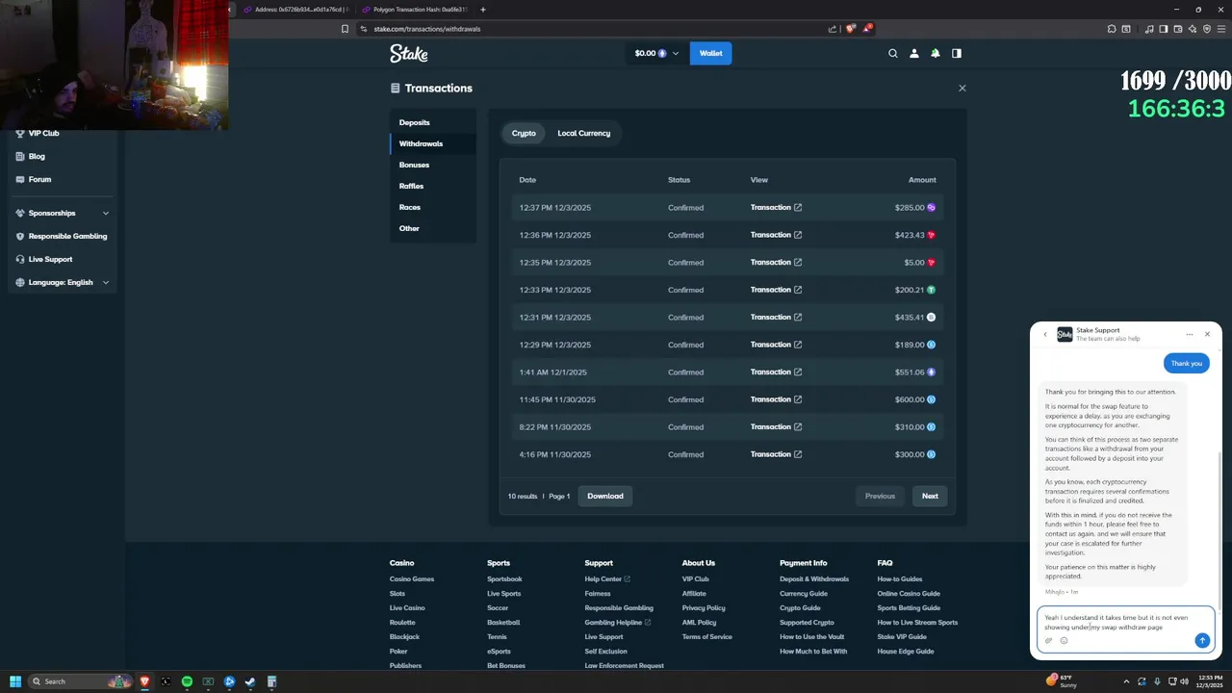Open the footer Casino Games link
This screenshot has height=693, width=1232.
pos(412,578)
